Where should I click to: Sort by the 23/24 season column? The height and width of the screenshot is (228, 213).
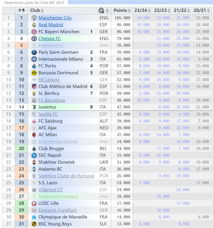point(143,11)
